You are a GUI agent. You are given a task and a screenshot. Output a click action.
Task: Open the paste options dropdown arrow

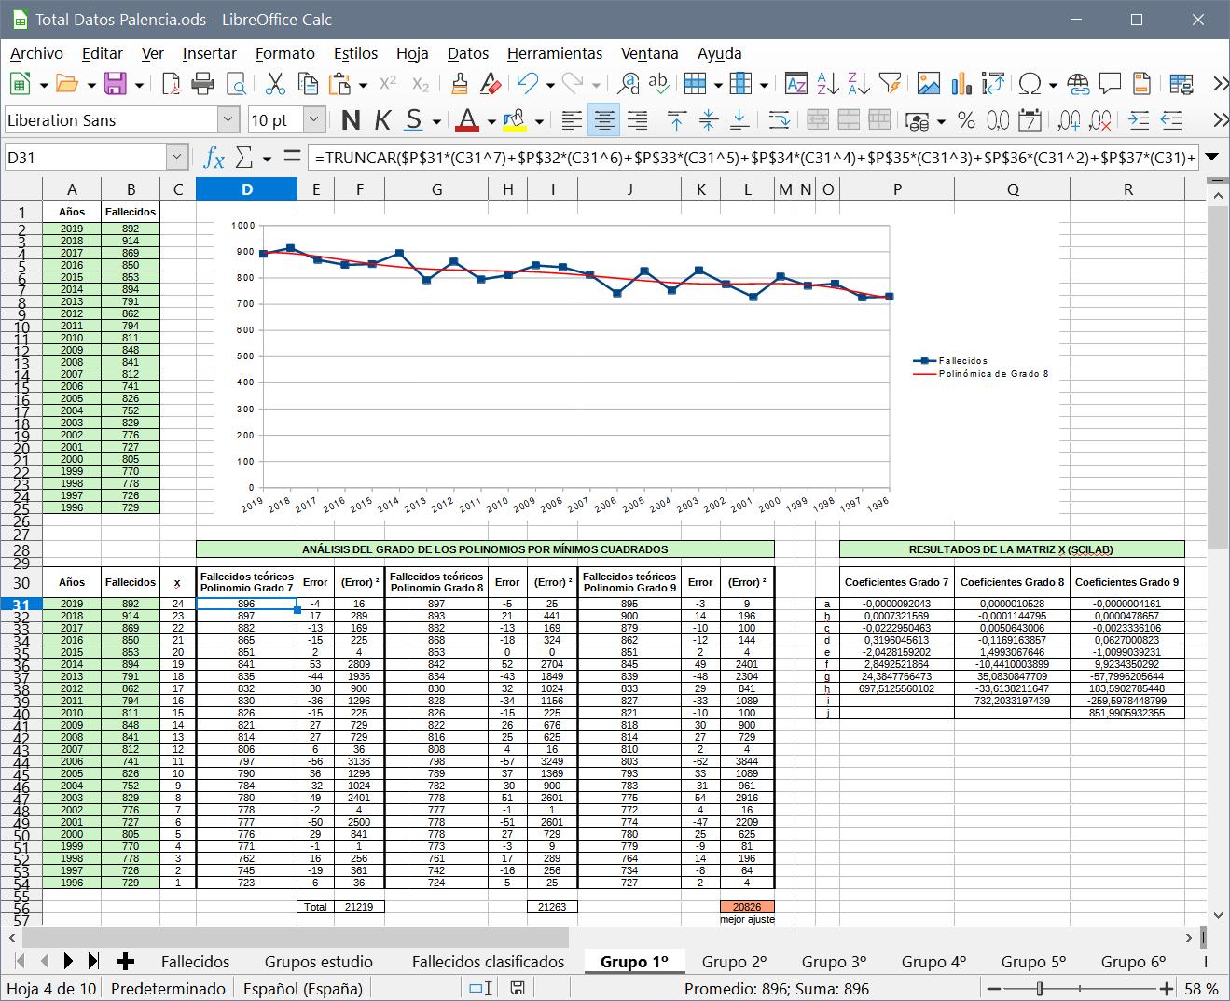coord(363,85)
